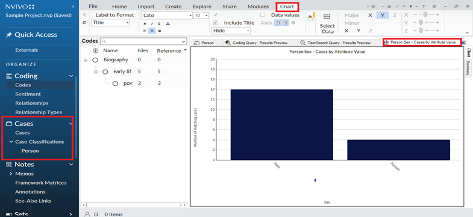Open the Codes search dropdown arrow
The width and height of the screenshot is (473, 217).
tap(184, 41)
